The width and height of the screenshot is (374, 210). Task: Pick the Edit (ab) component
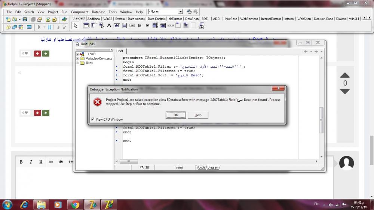117,25
